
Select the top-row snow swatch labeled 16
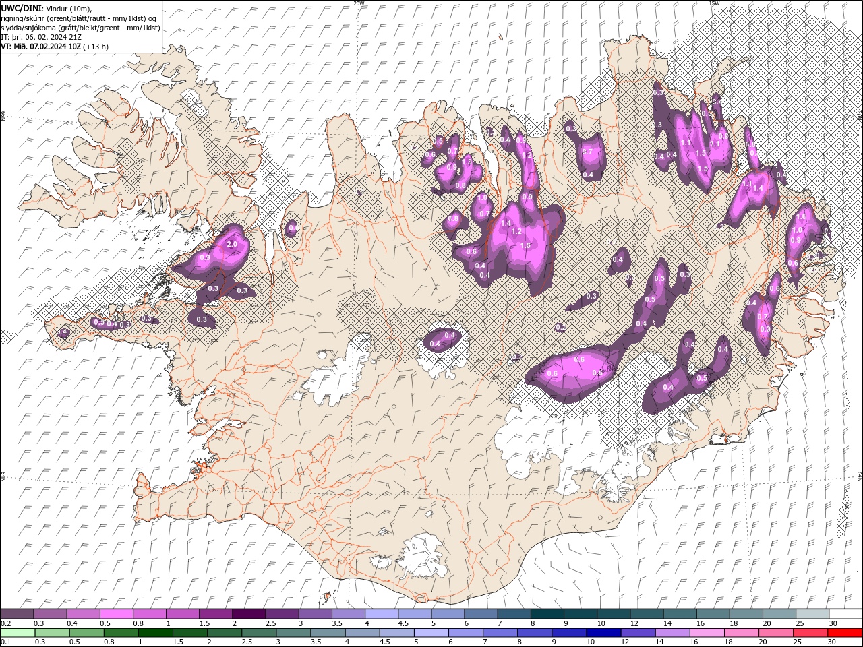click(713, 614)
